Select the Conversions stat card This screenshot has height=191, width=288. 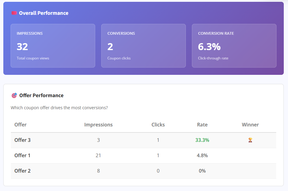coord(144,46)
